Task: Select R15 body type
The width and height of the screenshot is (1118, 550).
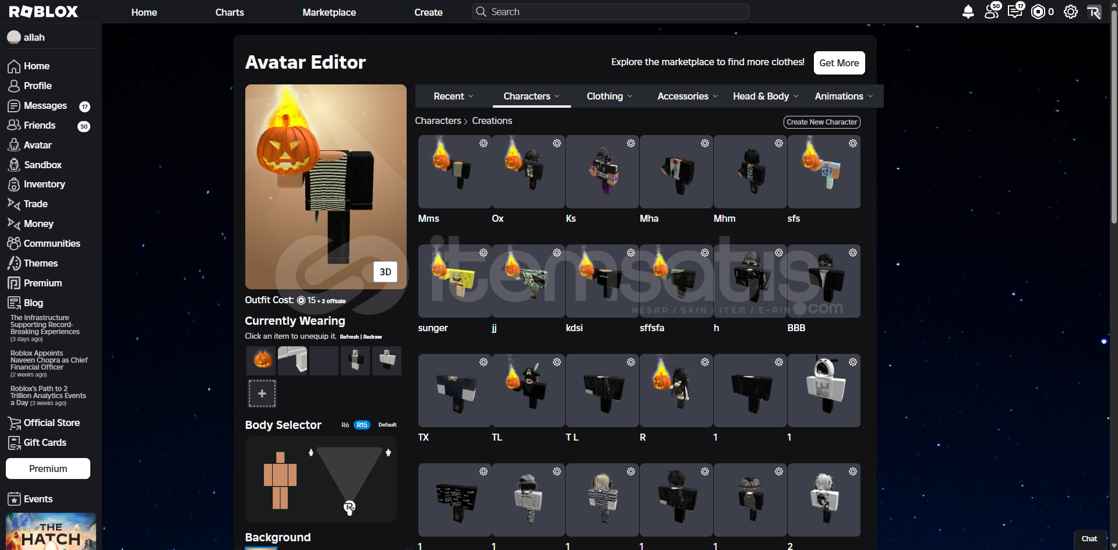Action: [362, 425]
